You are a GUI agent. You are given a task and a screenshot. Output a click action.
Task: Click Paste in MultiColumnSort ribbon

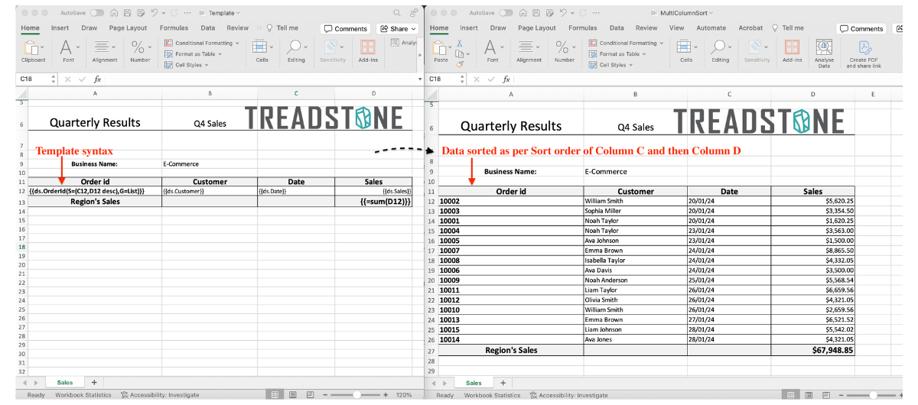tap(441, 51)
